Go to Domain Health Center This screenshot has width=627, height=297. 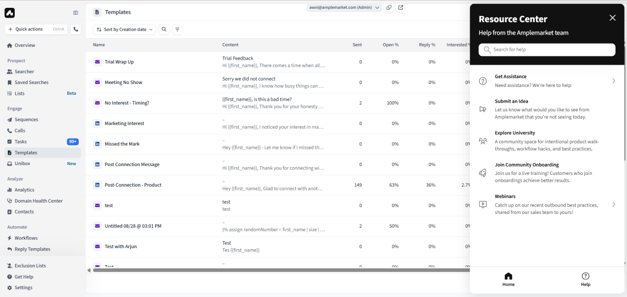(38, 201)
